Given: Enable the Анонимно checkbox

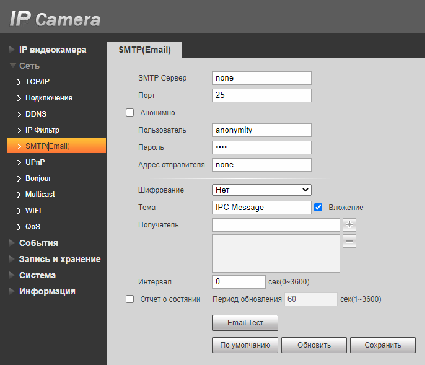Looking at the screenshot, I should click(x=130, y=113).
